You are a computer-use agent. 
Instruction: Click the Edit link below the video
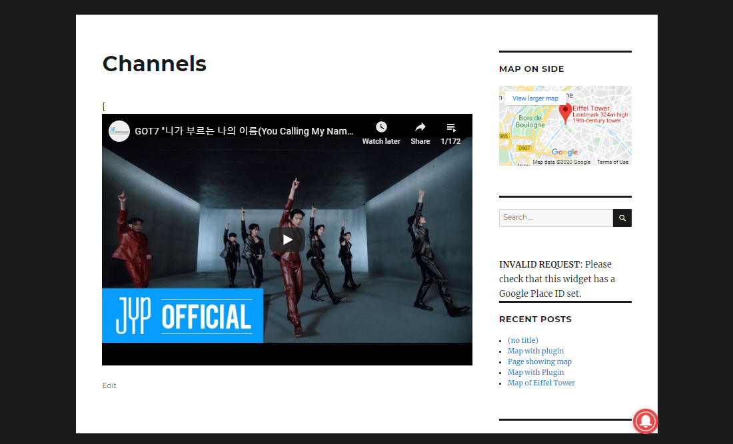[109, 385]
